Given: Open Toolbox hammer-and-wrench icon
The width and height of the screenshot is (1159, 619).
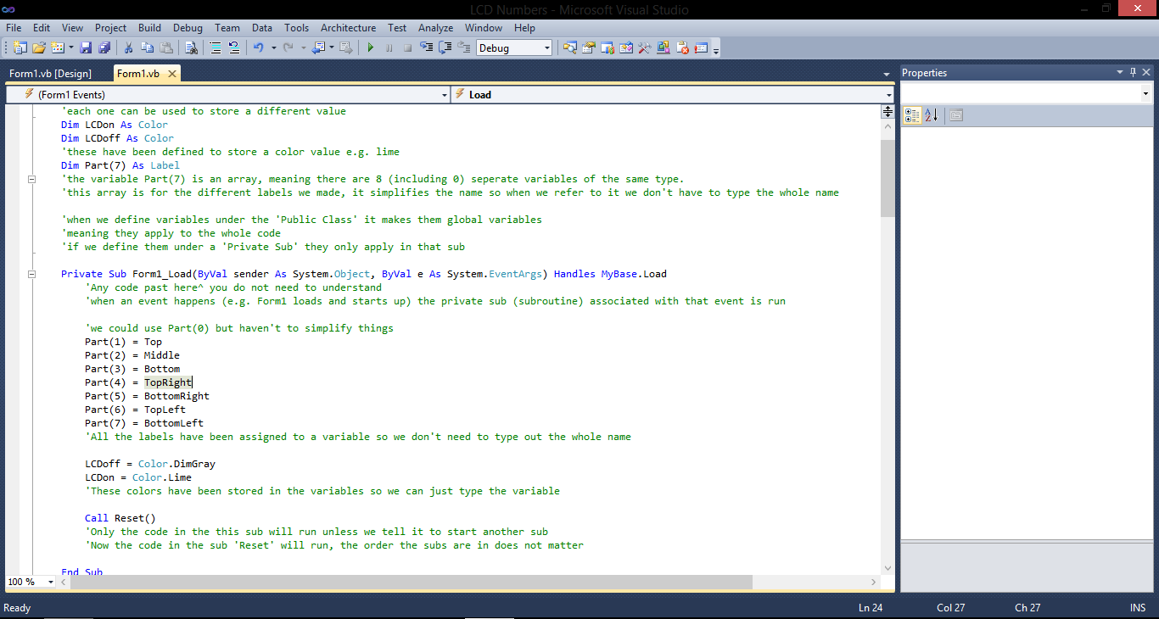Looking at the screenshot, I should pyautogui.click(x=644, y=47).
